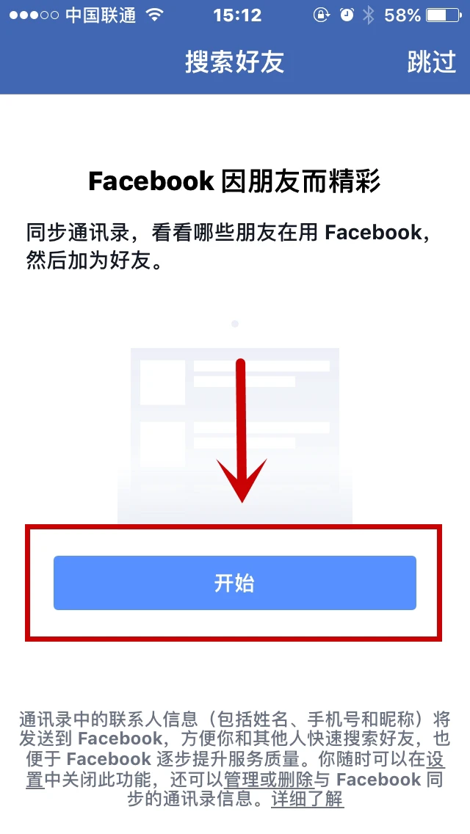470x834 pixels.
Task: Tap the blue 开始 start button
Action: tap(235, 583)
